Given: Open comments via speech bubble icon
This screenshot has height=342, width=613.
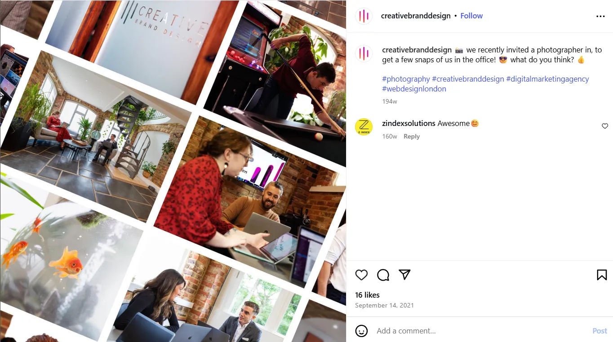Looking at the screenshot, I should pyautogui.click(x=383, y=275).
